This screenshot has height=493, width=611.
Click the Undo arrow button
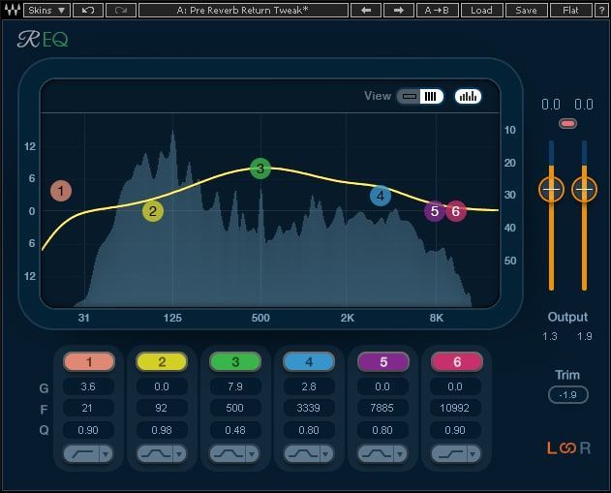[x=88, y=10]
